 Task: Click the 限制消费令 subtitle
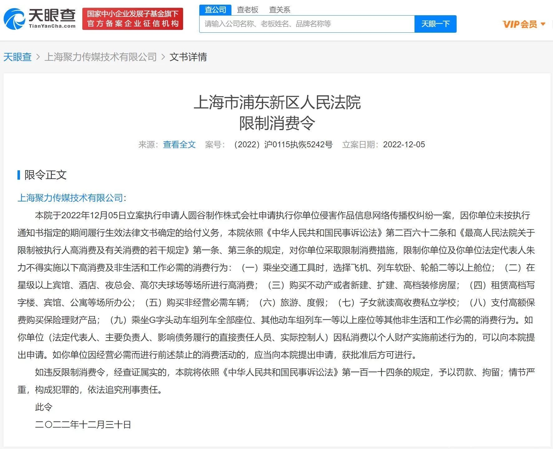(277, 123)
